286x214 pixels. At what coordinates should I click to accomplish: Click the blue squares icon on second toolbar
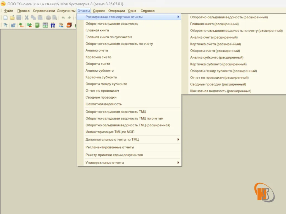pos(13,25)
